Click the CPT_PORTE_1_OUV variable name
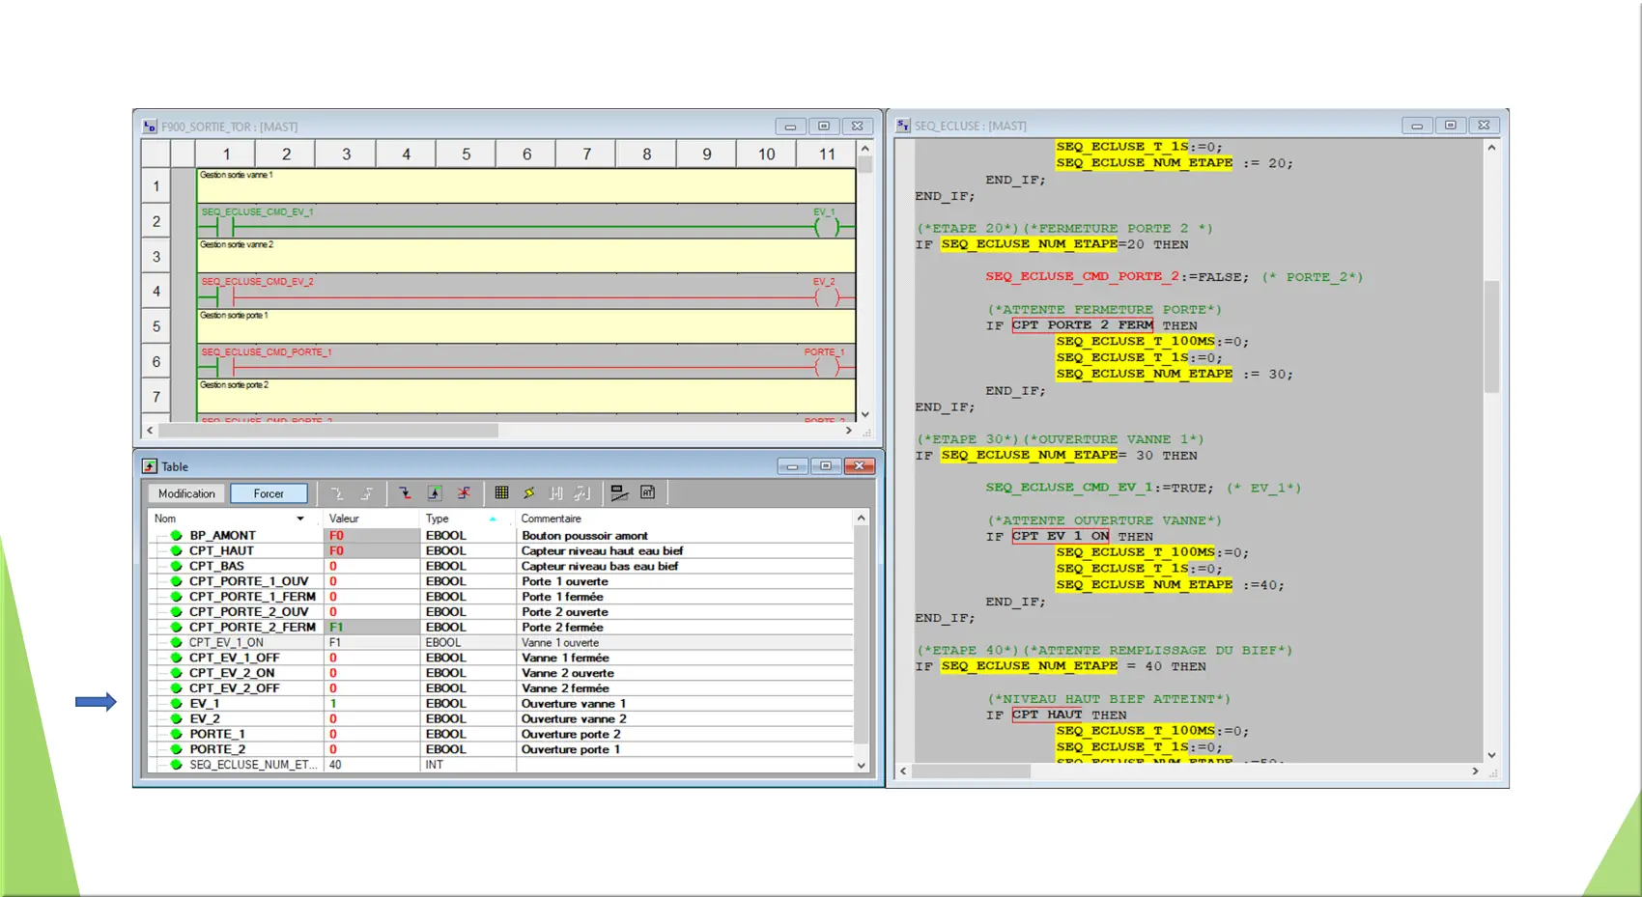This screenshot has width=1642, height=897. [248, 581]
